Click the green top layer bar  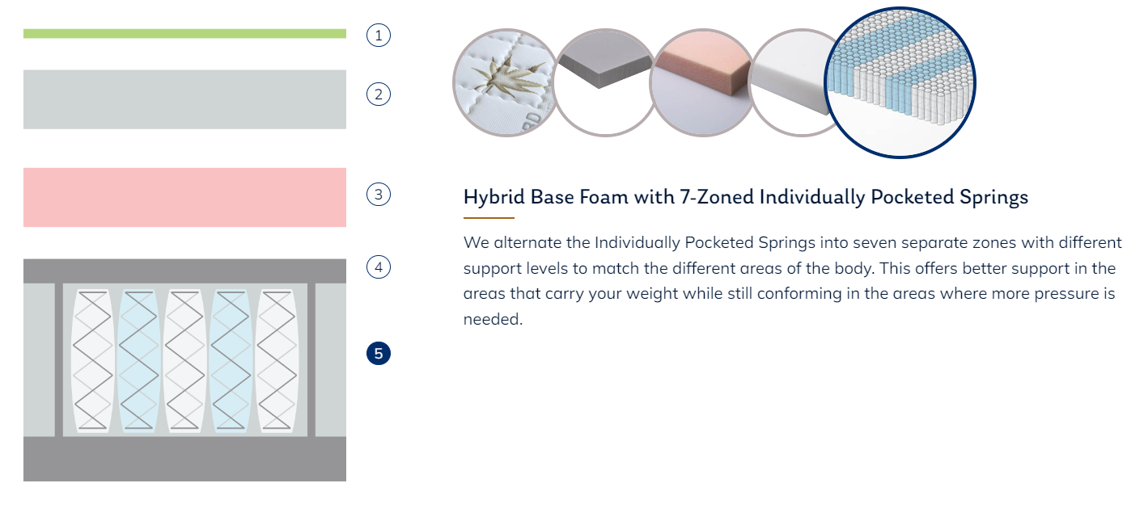click(184, 34)
